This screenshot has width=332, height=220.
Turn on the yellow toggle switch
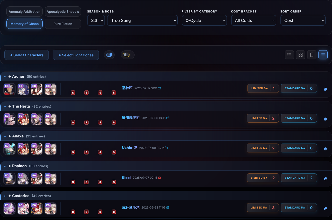coord(126,55)
